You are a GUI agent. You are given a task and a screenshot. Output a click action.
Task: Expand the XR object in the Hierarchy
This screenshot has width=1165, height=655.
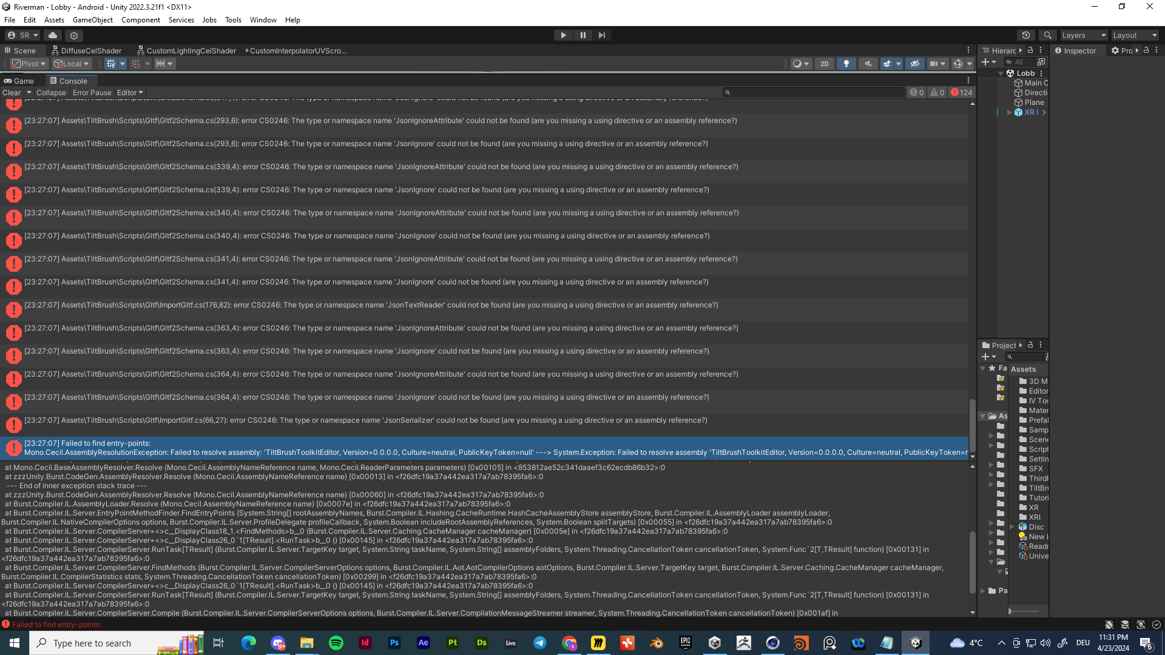click(x=1010, y=112)
